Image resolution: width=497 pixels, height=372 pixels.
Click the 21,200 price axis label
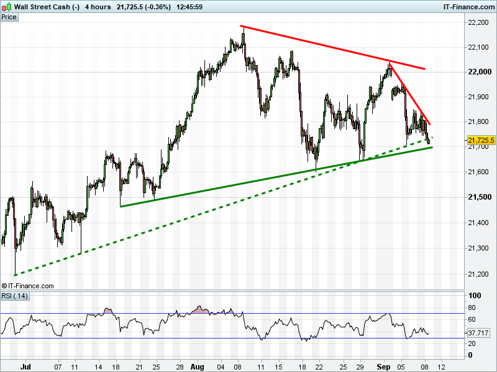tap(478, 274)
